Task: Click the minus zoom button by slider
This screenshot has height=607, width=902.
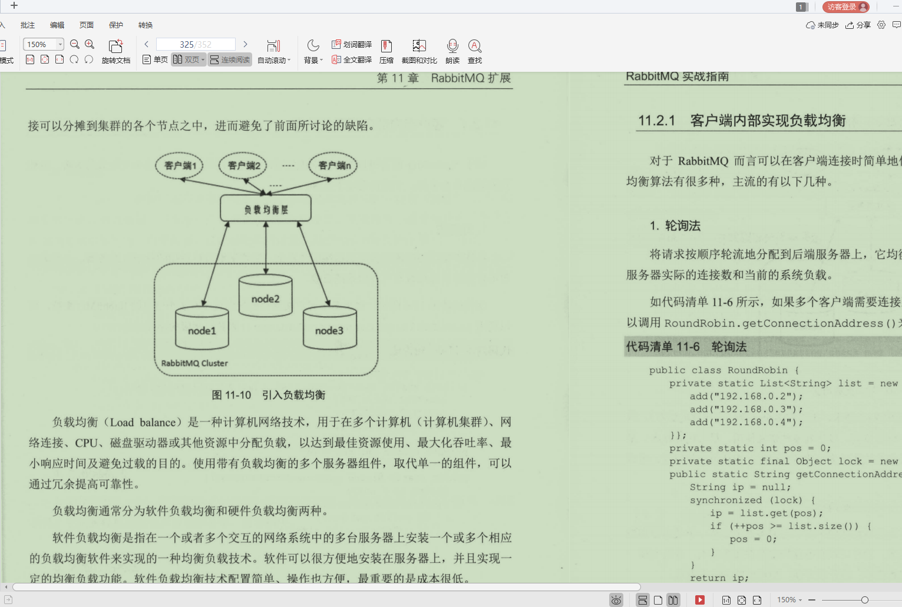Action: (x=812, y=600)
